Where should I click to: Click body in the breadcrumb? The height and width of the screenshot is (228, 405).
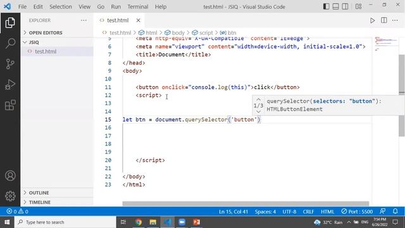178,33
